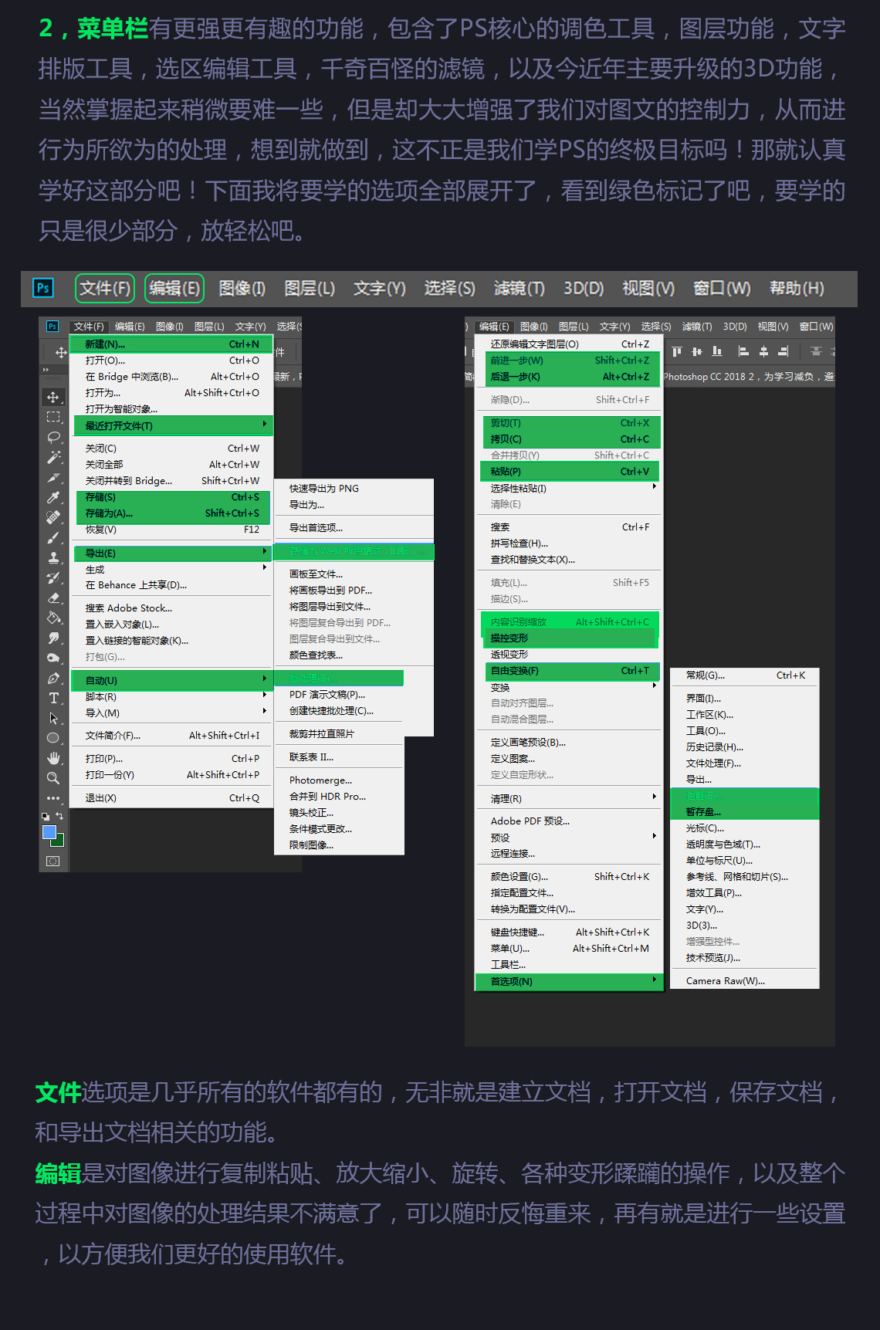This screenshot has width=880, height=1330.
Task: Click the default colors mini icon
Action: [46, 816]
